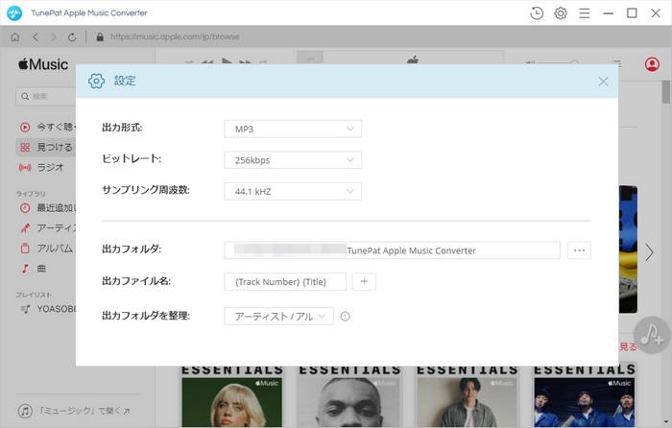Close the 設定 dialog
Image resolution: width=672 pixels, height=428 pixels.
tap(603, 82)
